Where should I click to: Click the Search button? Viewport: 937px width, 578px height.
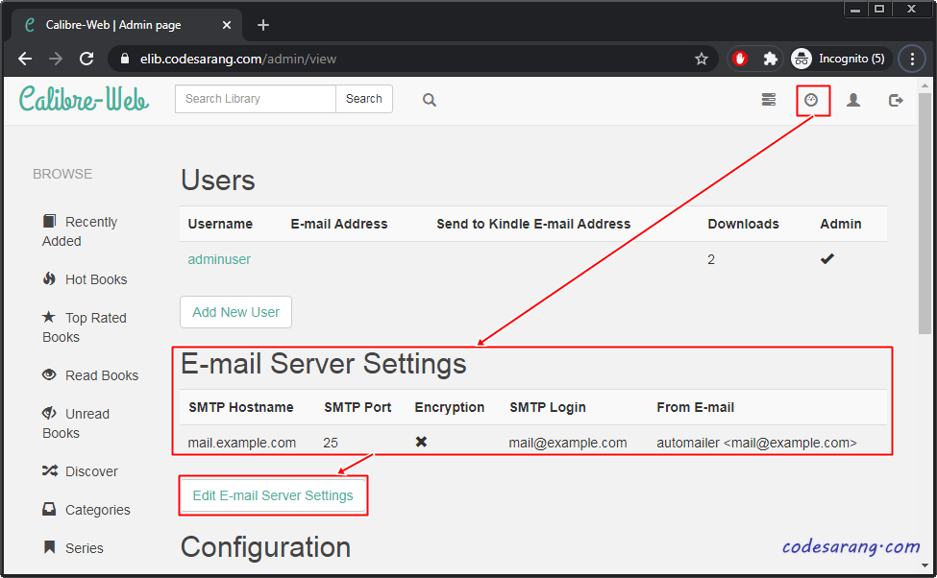tap(364, 99)
